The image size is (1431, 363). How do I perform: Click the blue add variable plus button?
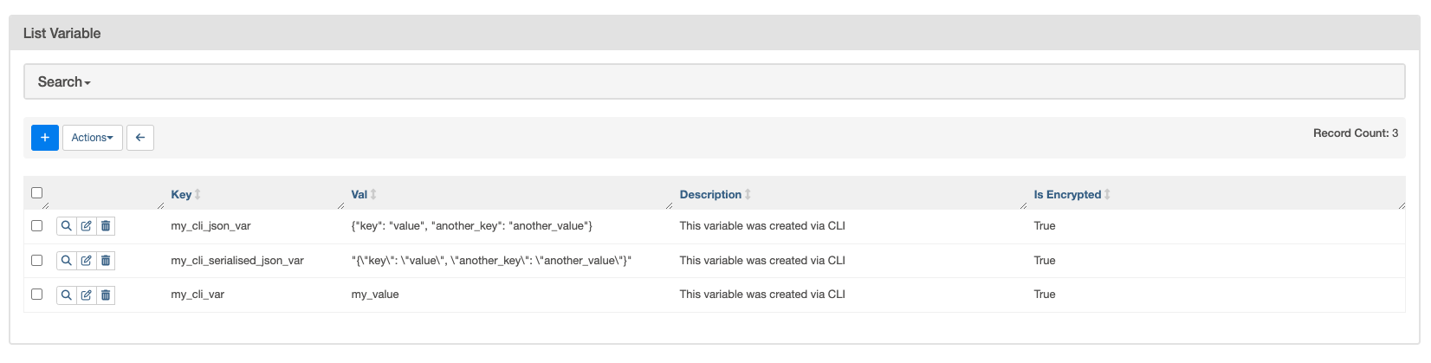point(45,138)
